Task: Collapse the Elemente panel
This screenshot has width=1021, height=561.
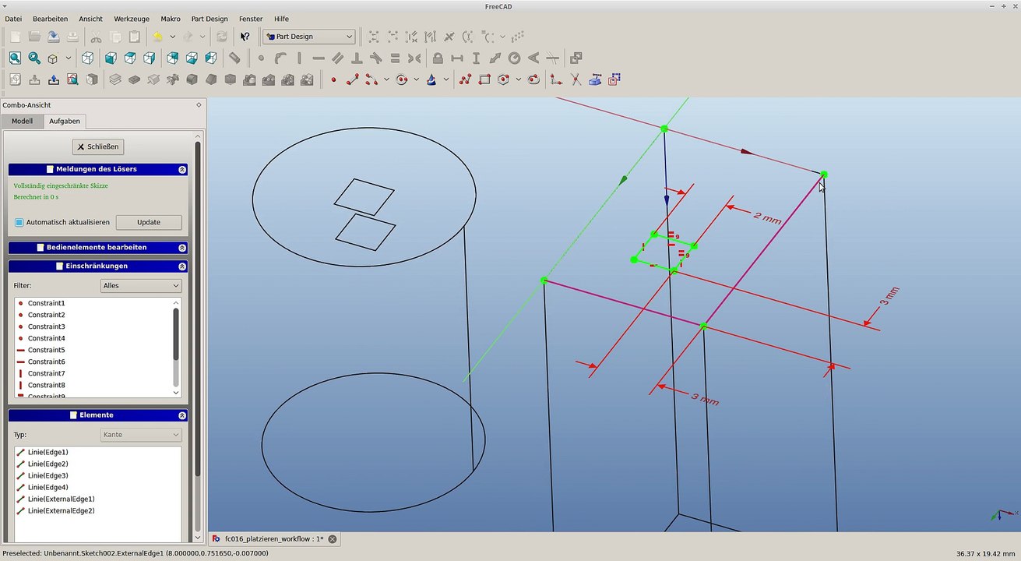Action: [182, 416]
